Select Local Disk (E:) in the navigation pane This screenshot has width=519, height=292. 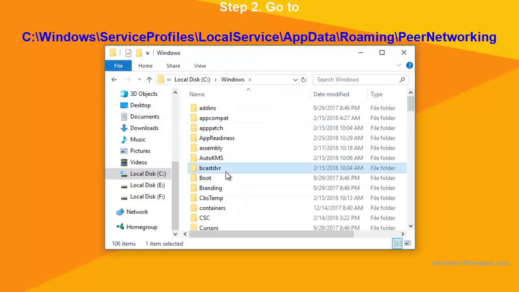143,185
